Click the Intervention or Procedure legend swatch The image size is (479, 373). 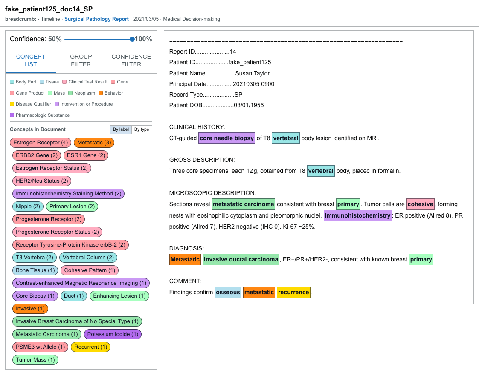pos(56,104)
